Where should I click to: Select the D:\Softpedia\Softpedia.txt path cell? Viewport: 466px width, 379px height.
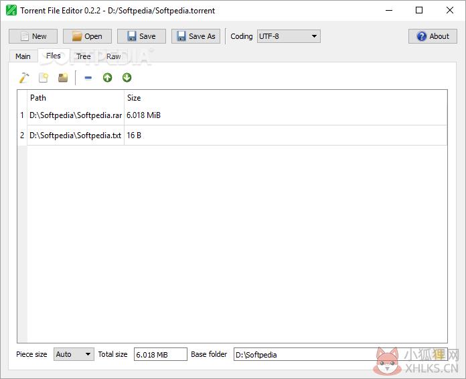[x=76, y=136]
